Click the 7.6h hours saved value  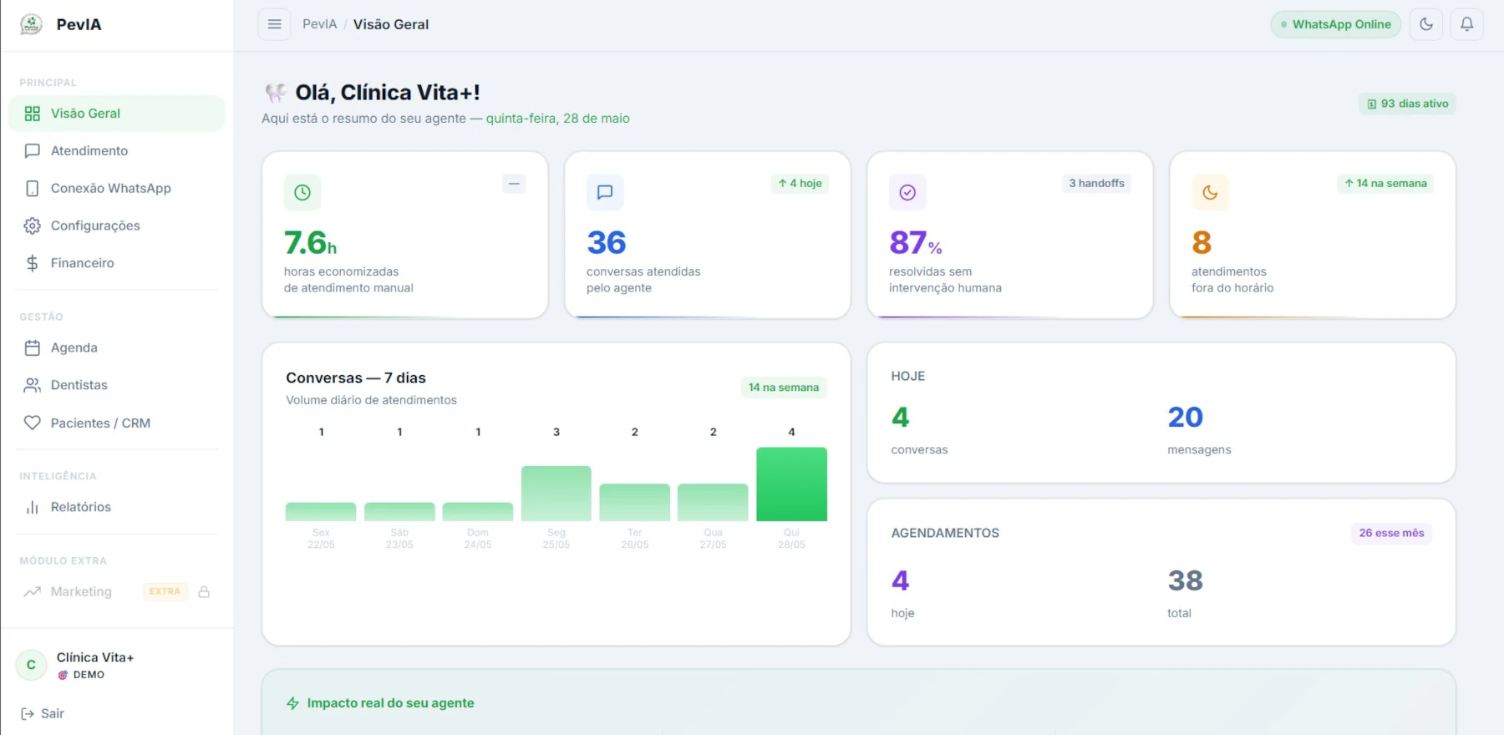(x=311, y=243)
